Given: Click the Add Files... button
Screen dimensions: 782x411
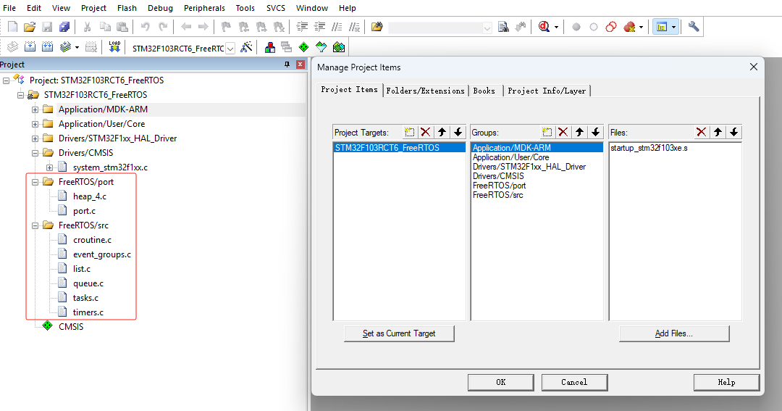Looking at the screenshot, I should tap(674, 333).
